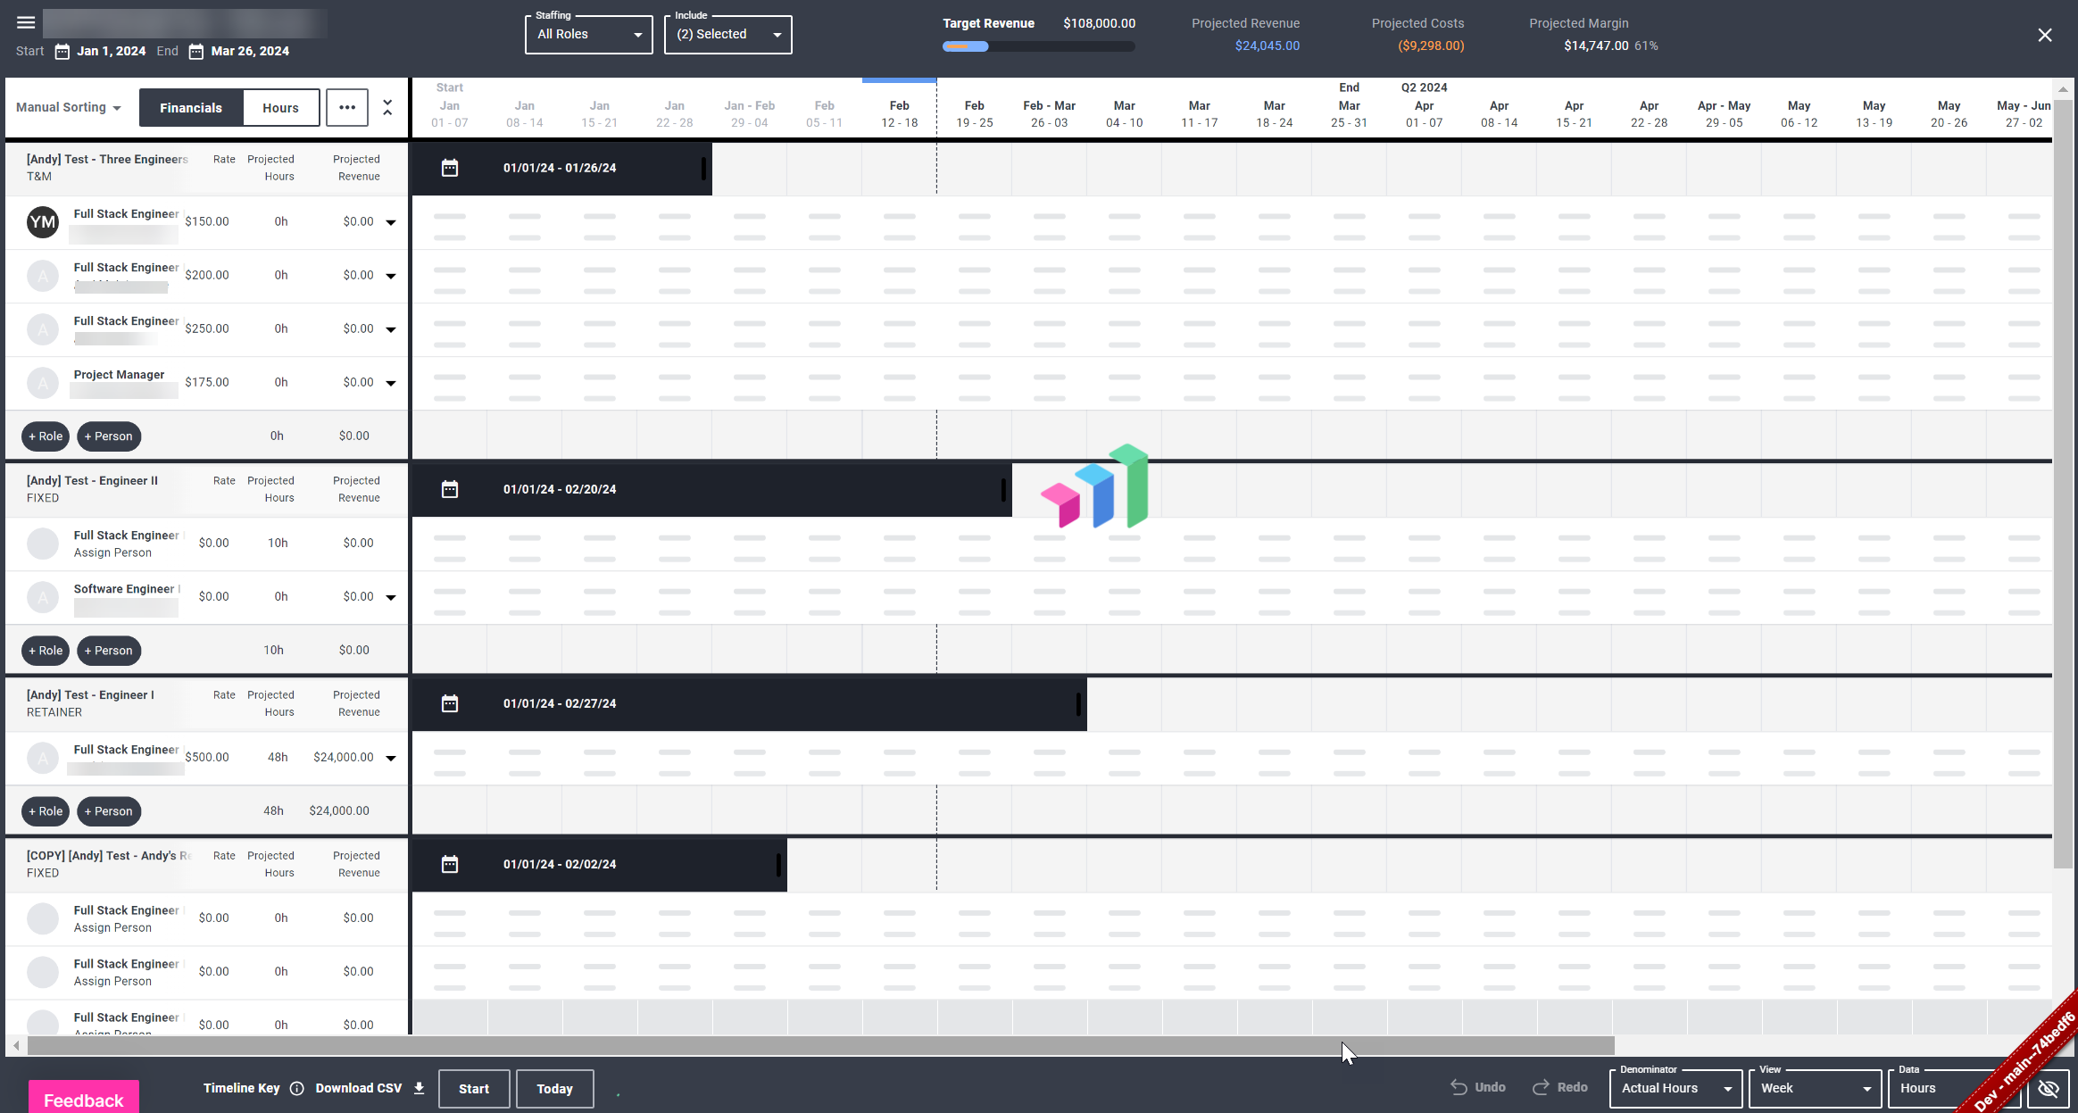Expand the $500.00 Full Stack Engineer row

391,758
